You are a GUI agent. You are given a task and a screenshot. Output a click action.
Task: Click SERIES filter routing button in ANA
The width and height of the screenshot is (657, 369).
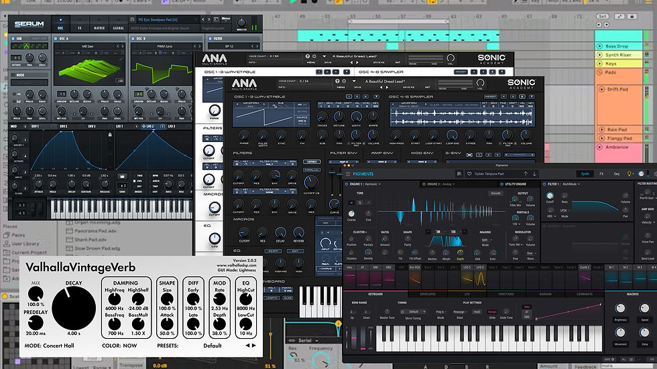[312, 162]
